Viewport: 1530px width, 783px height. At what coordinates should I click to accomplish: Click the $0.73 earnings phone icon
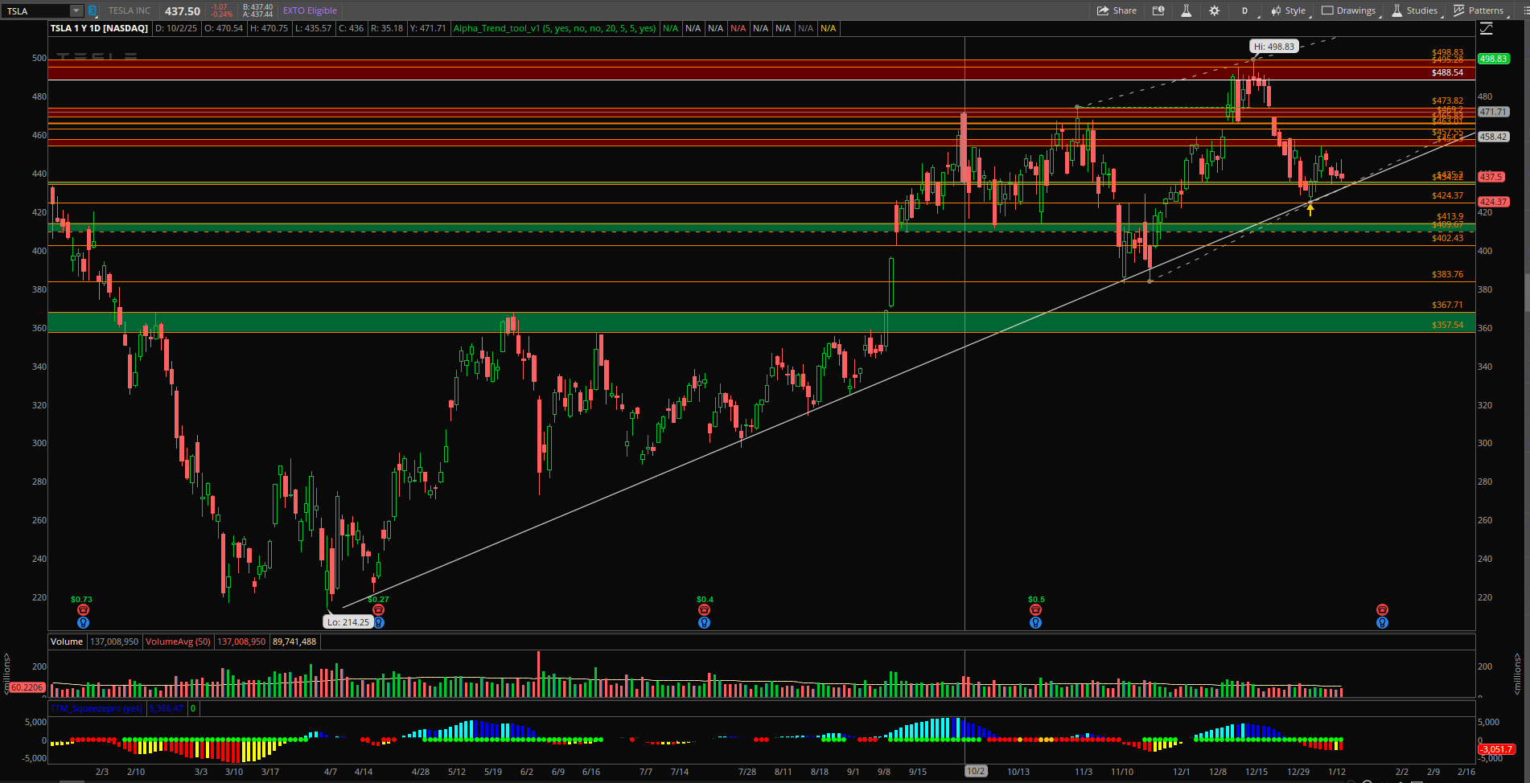[x=83, y=610]
